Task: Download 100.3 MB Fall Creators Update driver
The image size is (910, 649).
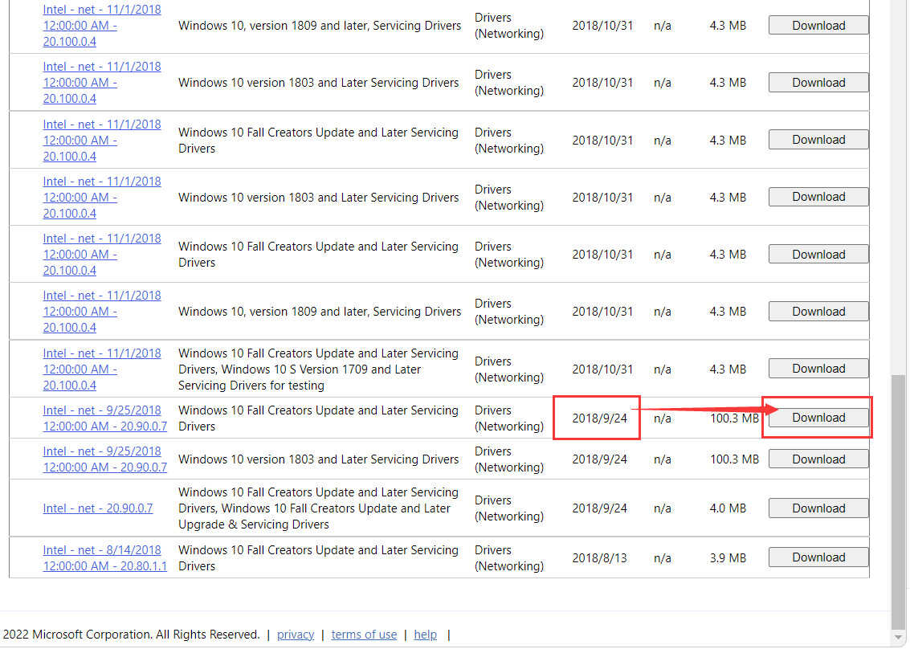Action: point(818,418)
